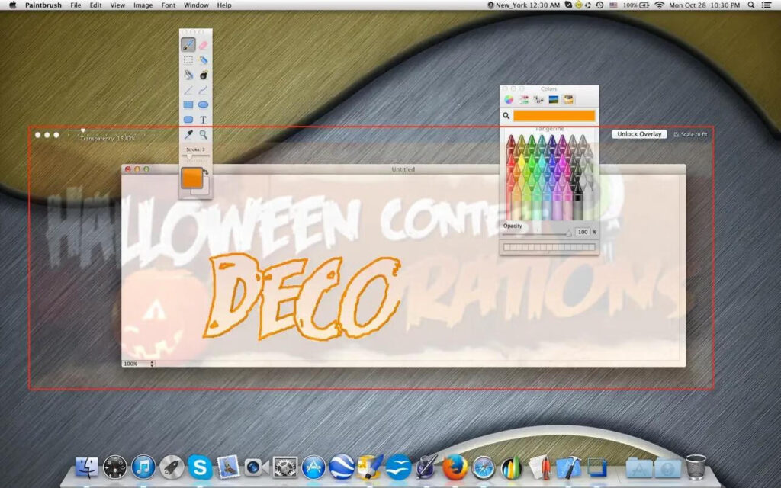This screenshot has height=488, width=781.
Task: Select the Text tool
Action: 202,120
